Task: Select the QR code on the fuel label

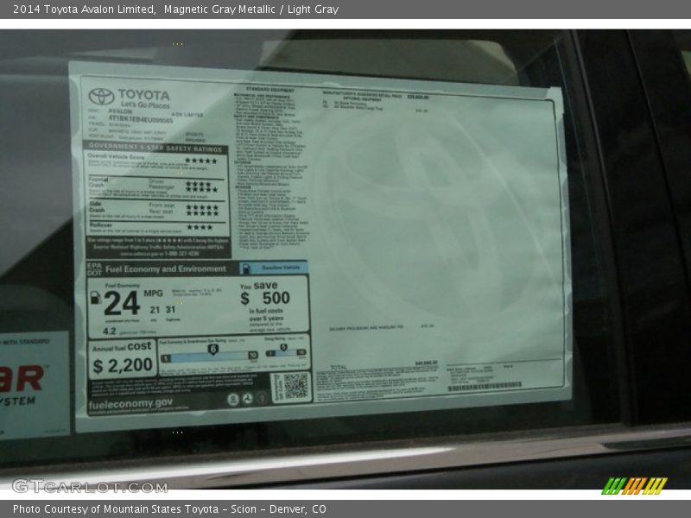Action: click(295, 384)
